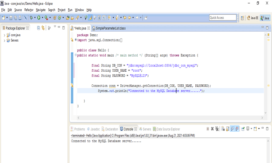Click Terminate icon in Console toolbar

coord(207,129)
